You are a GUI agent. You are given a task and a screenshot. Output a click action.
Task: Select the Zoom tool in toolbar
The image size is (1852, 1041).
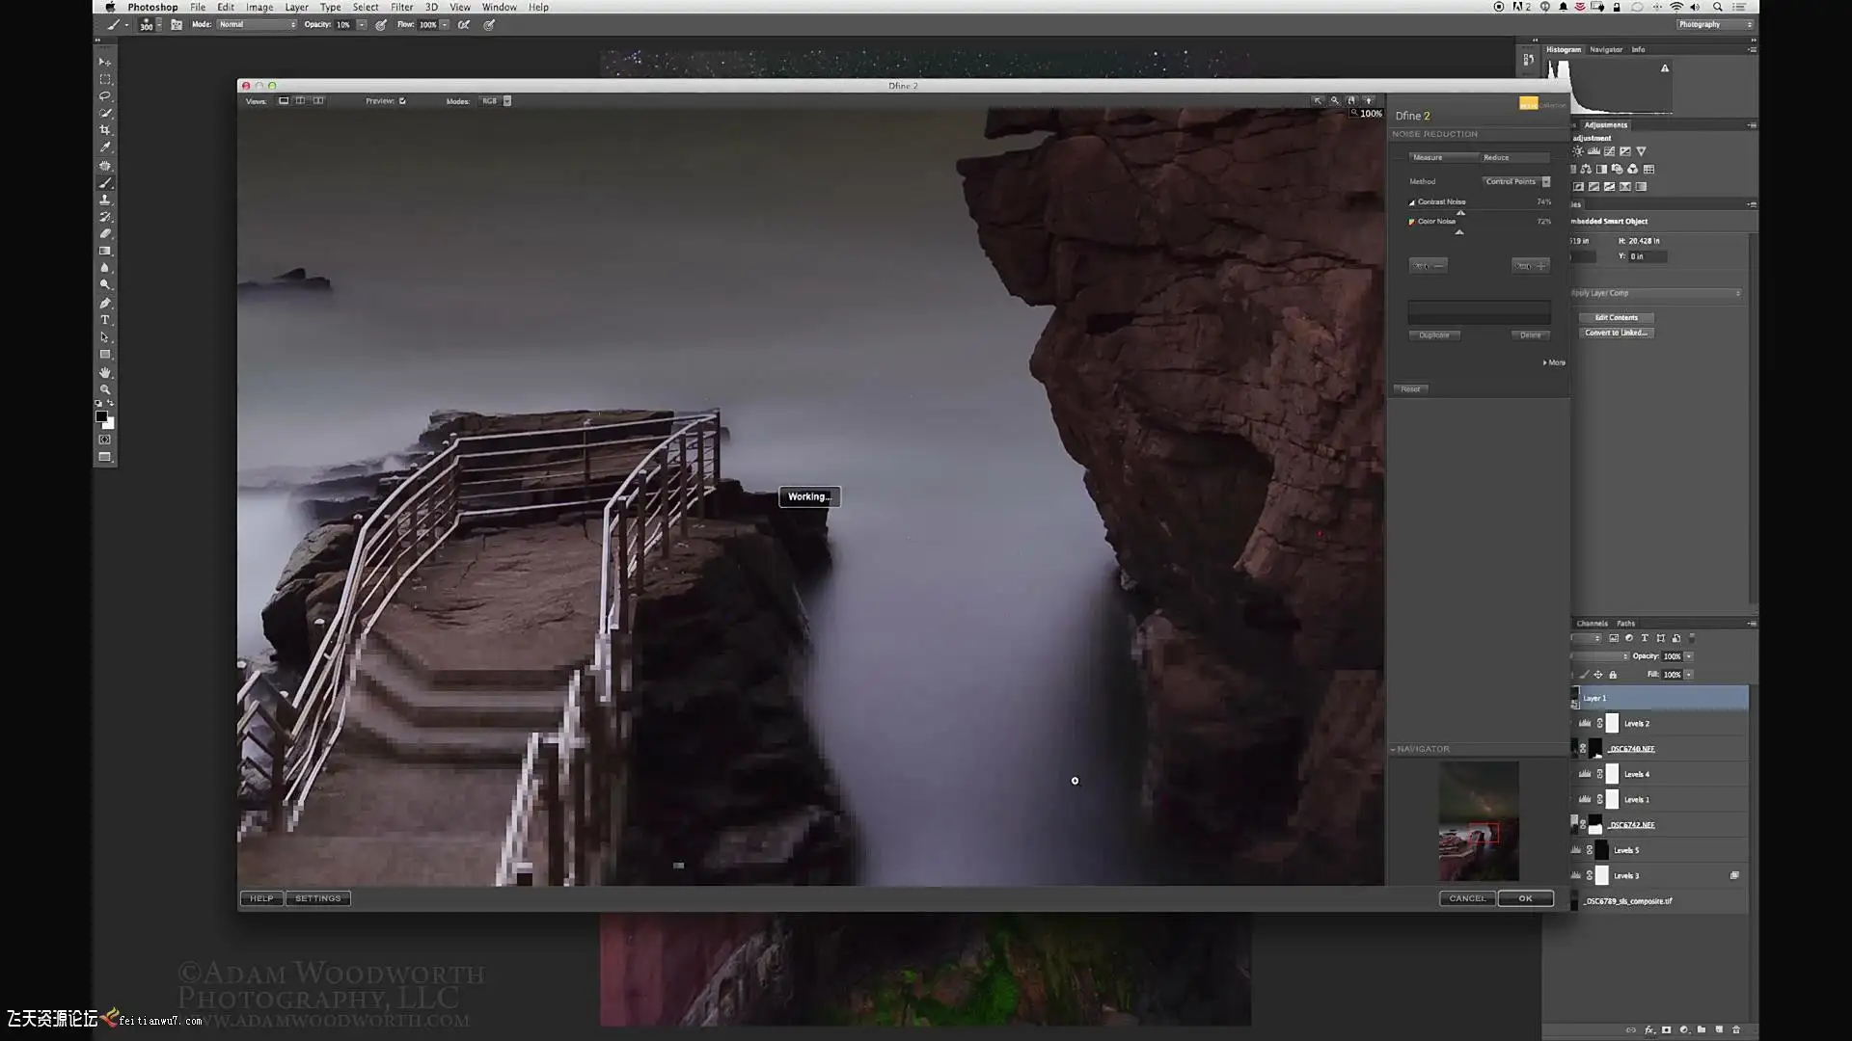click(x=105, y=389)
